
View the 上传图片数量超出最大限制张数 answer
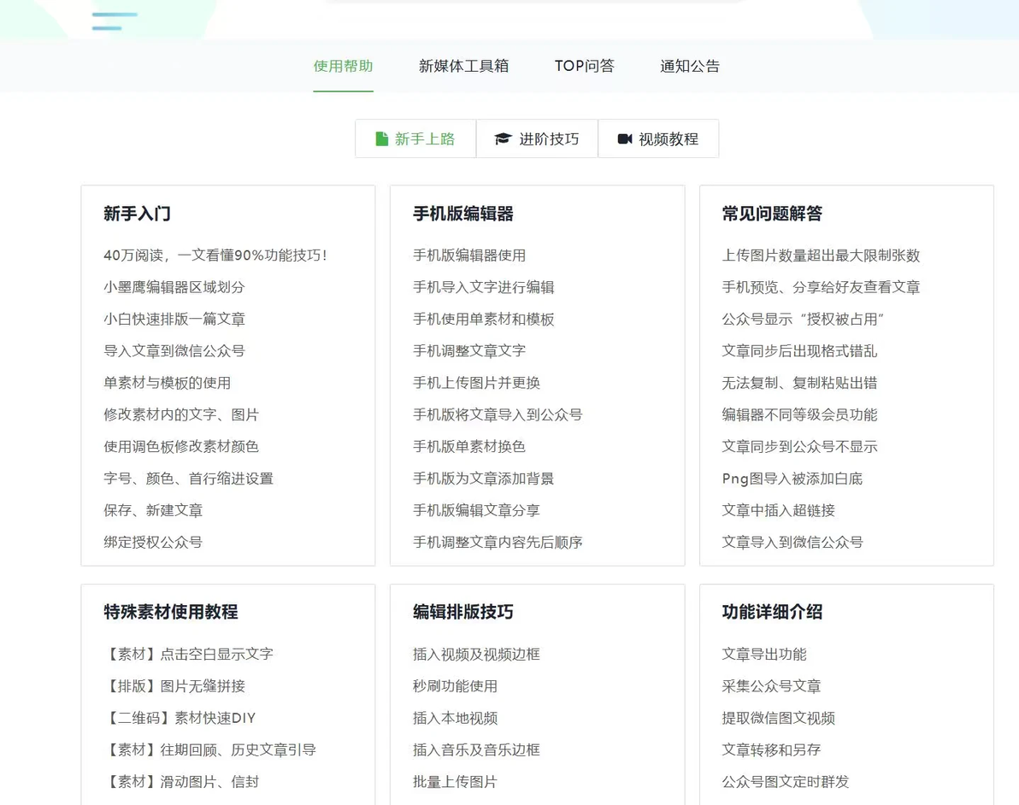coord(821,256)
